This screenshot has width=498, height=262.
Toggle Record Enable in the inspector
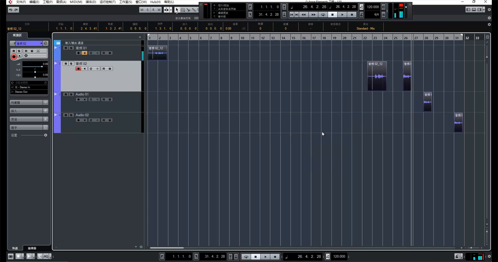[x=14, y=57]
